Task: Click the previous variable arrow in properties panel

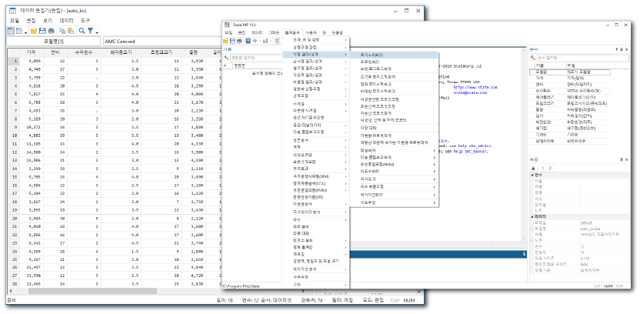Action: 543,168
